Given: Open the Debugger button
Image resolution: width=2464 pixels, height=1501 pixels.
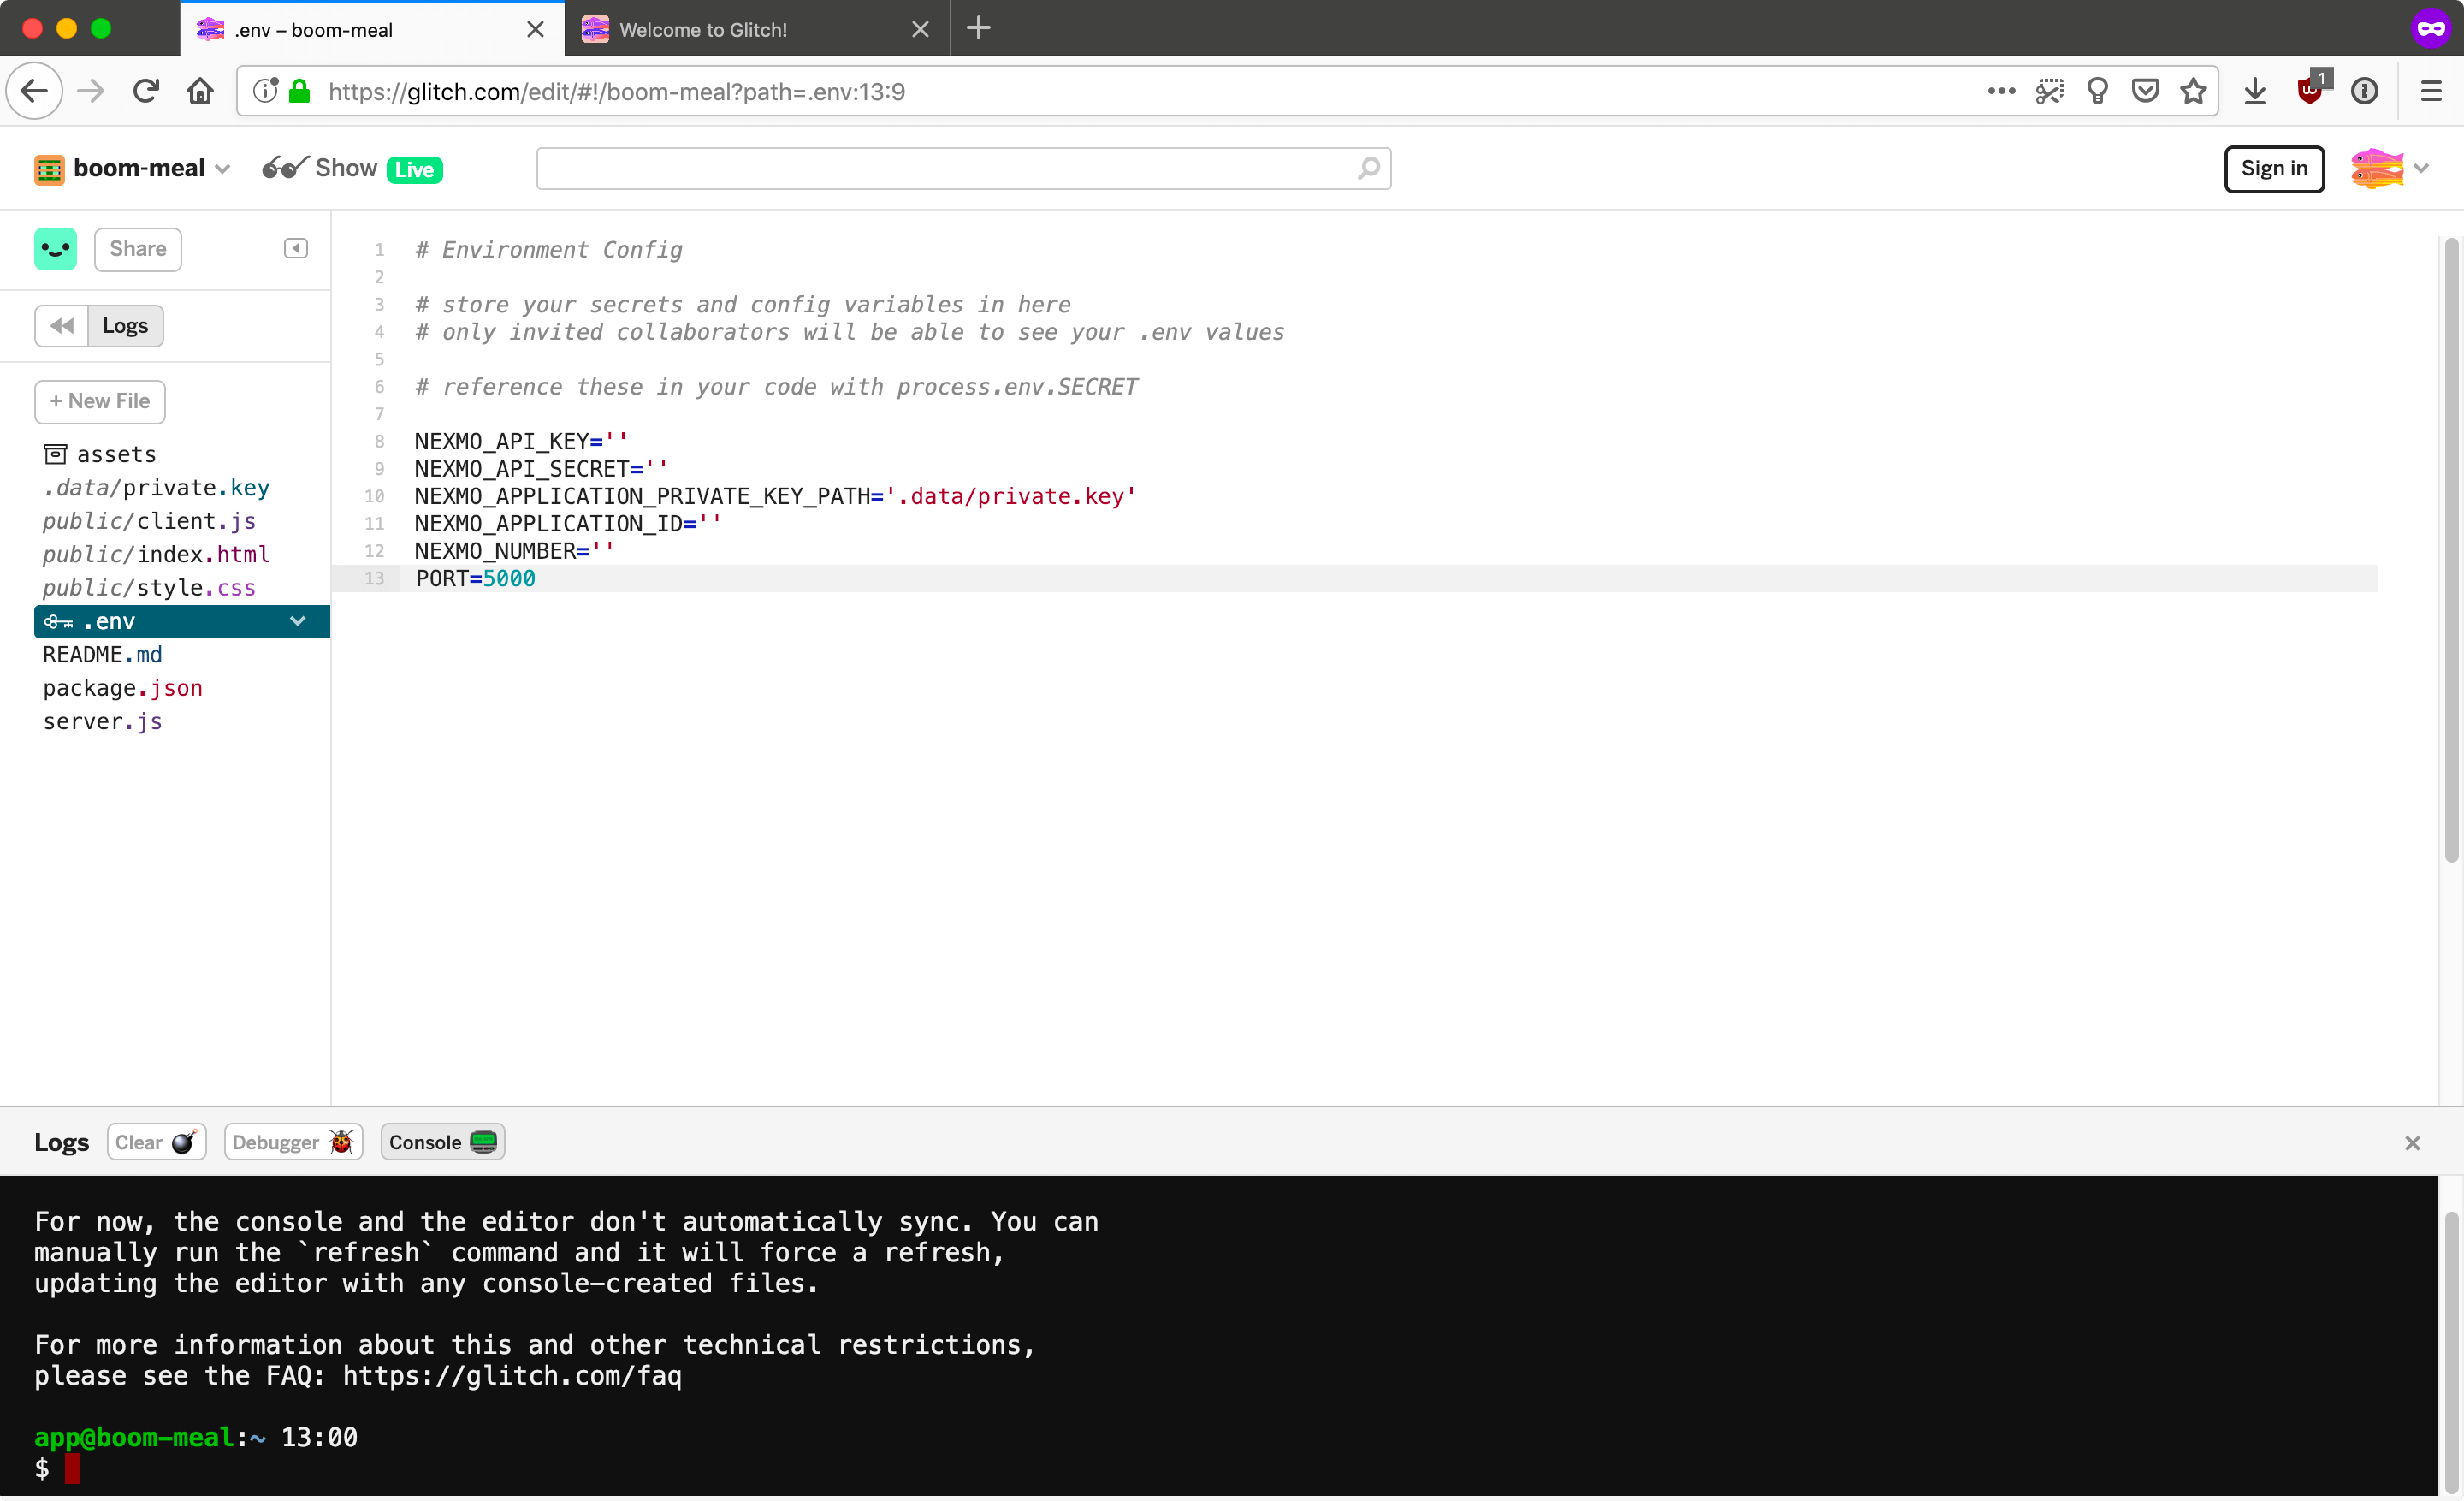Looking at the screenshot, I should 293,1142.
